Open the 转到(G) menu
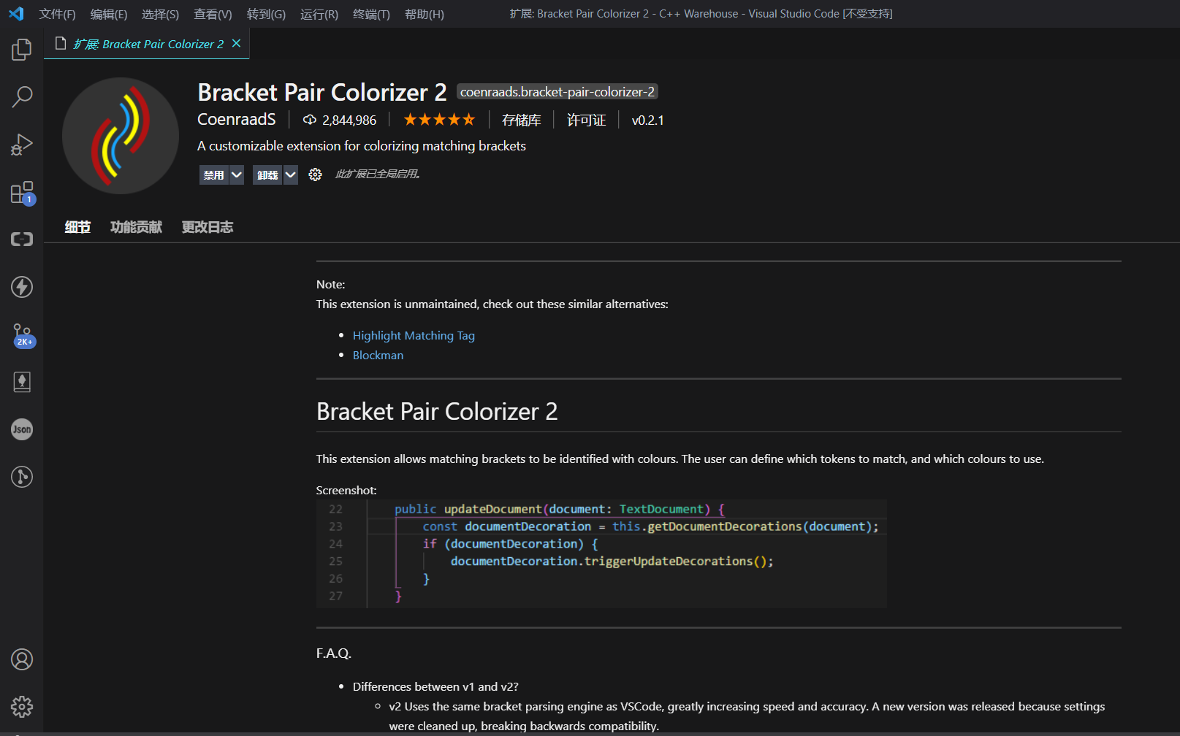 tap(266, 14)
